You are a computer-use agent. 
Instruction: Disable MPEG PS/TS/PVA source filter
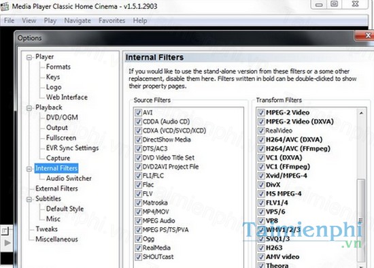(x=138, y=230)
